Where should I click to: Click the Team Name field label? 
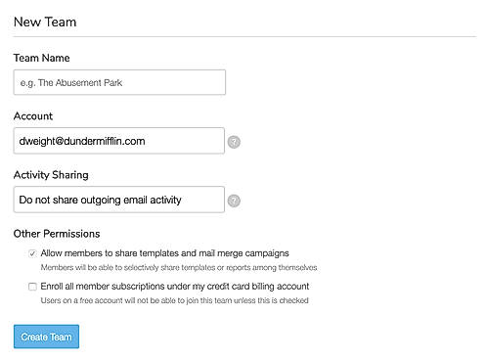[x=41, y=58]
